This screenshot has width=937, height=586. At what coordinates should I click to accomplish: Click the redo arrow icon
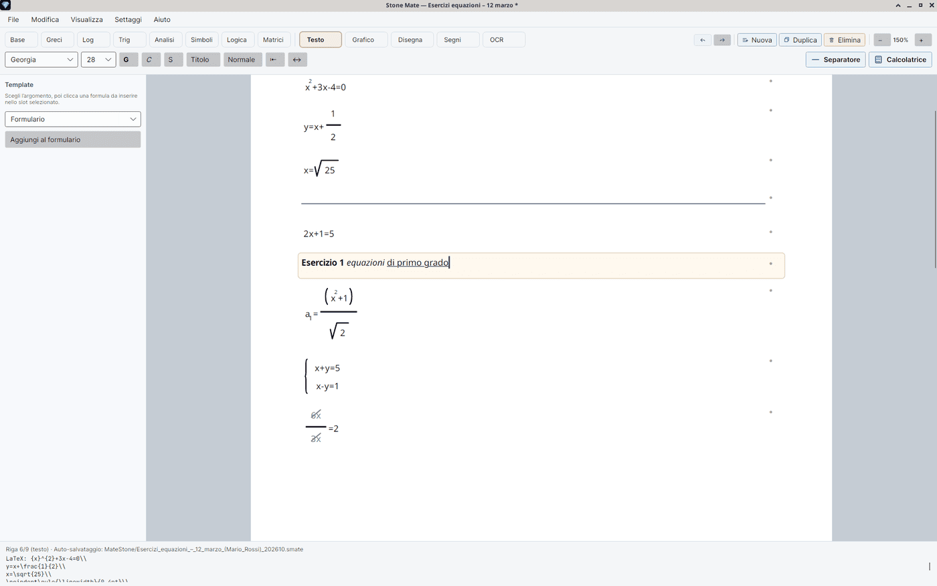722,40
